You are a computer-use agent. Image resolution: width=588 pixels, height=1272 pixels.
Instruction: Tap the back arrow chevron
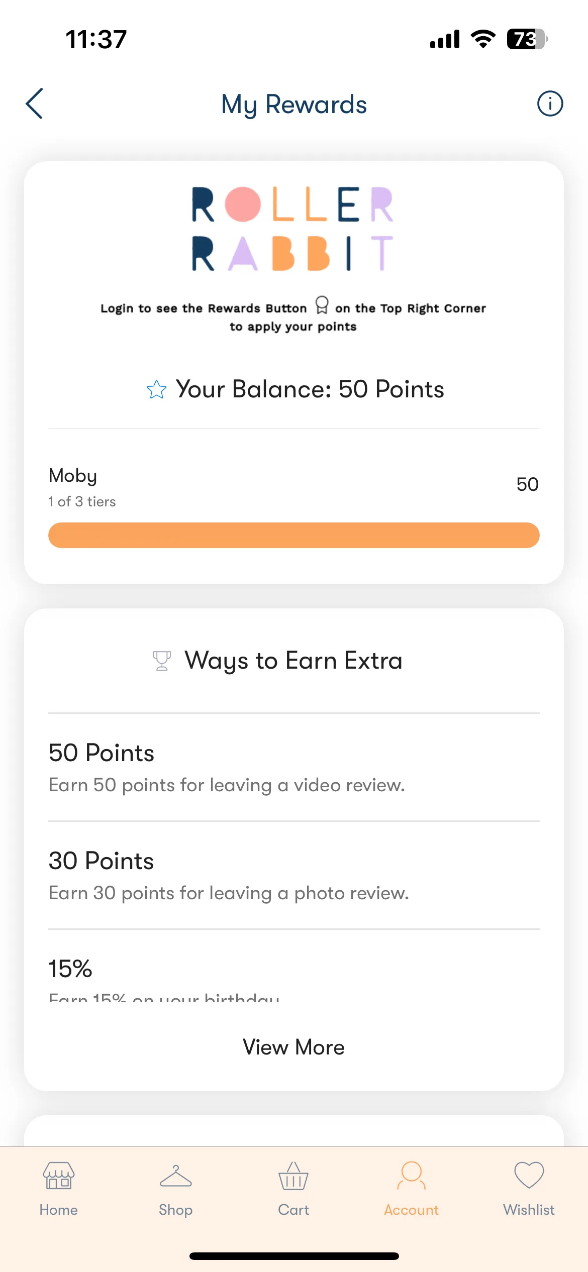click(x=34, y=103)
